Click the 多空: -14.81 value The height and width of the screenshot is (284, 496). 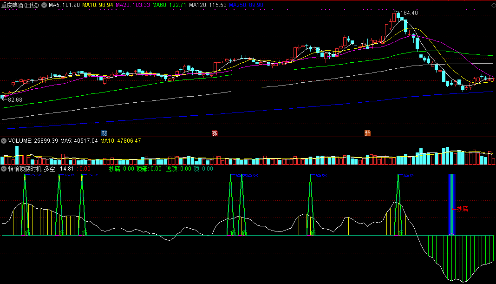[59, 169]
